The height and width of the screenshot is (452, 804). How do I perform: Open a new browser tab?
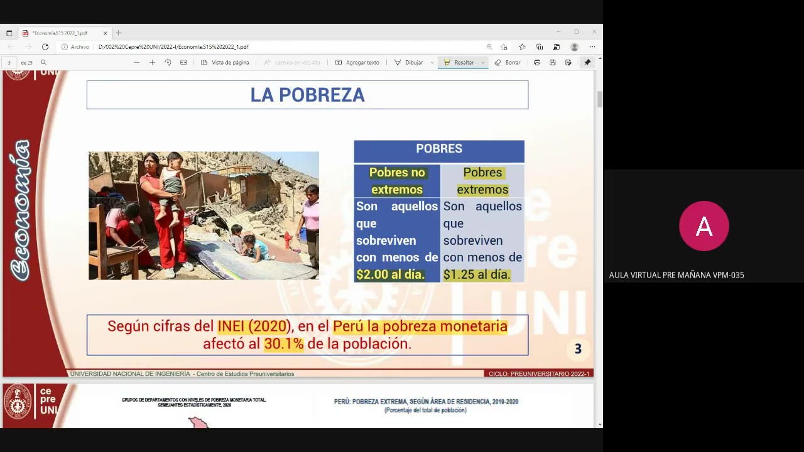click(x=118, y=33)
